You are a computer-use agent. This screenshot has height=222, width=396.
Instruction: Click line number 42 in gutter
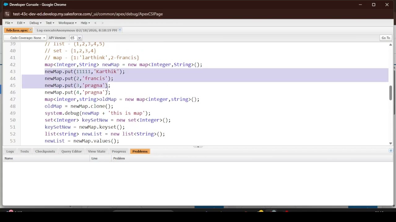pyautogui.click(x=13, y=64)
